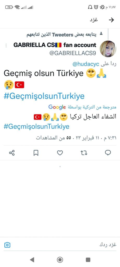Open the hashtag in the translated text
The height and width of the screenshot is (267, 120).
coord(36,127)
